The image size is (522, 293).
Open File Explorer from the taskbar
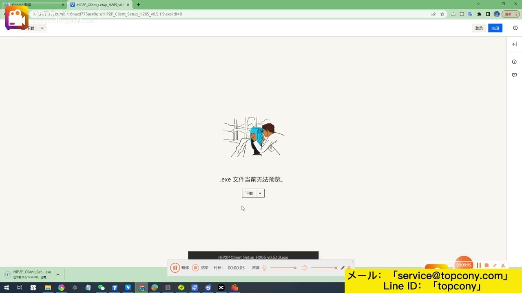pos(48,288)
